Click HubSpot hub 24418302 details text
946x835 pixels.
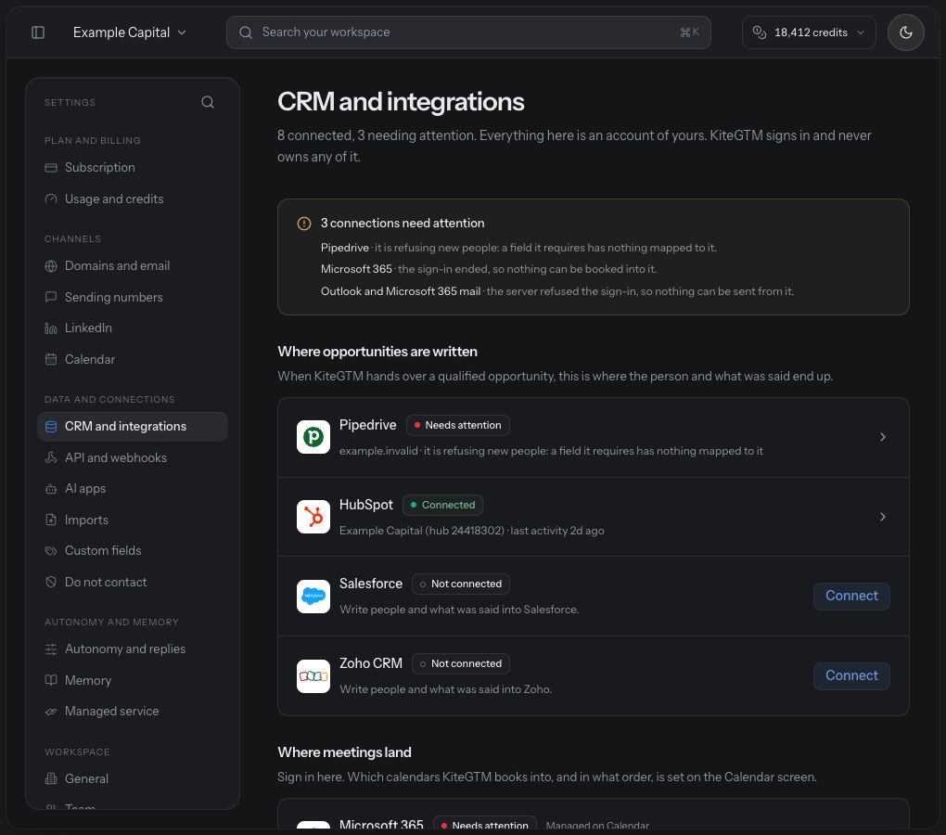point(472,531)
